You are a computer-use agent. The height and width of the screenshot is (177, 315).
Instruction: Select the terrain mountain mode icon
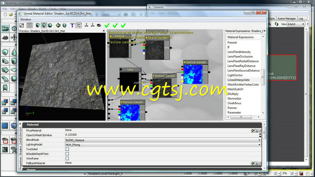[x=5, y=37]
